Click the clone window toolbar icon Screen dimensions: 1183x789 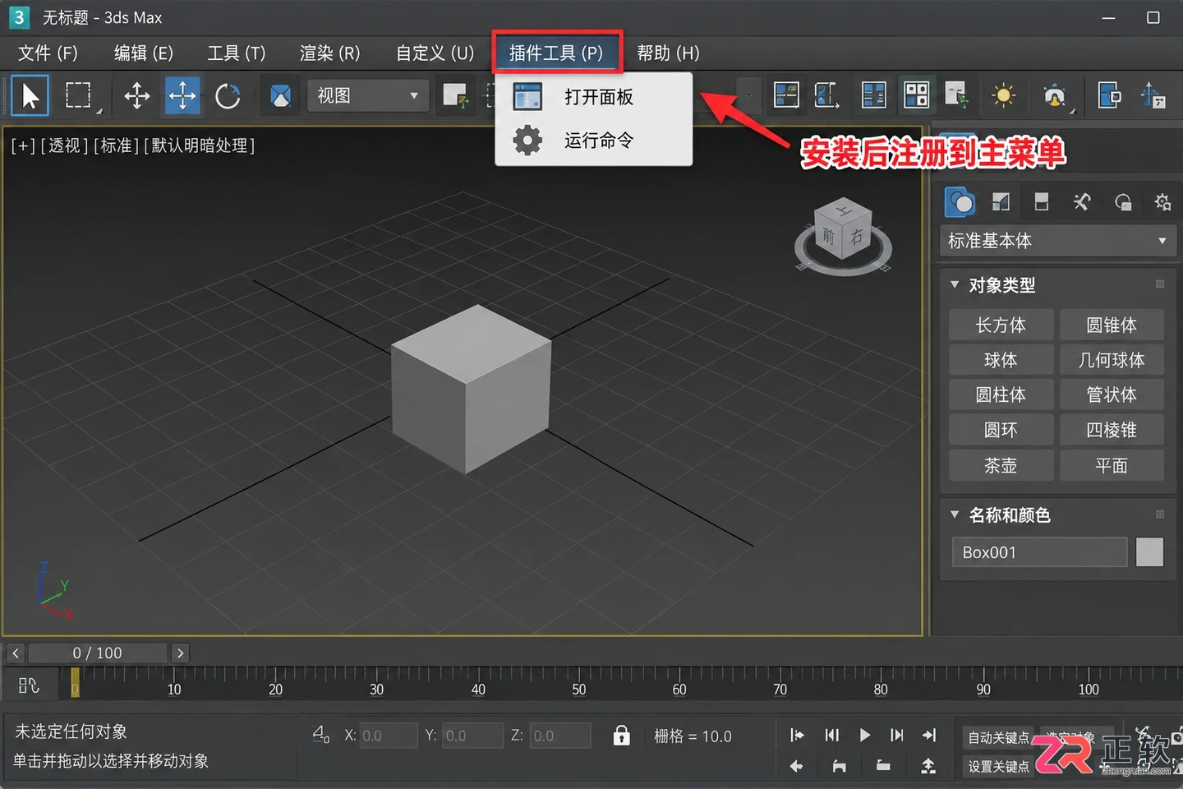tap(1110, 96)
